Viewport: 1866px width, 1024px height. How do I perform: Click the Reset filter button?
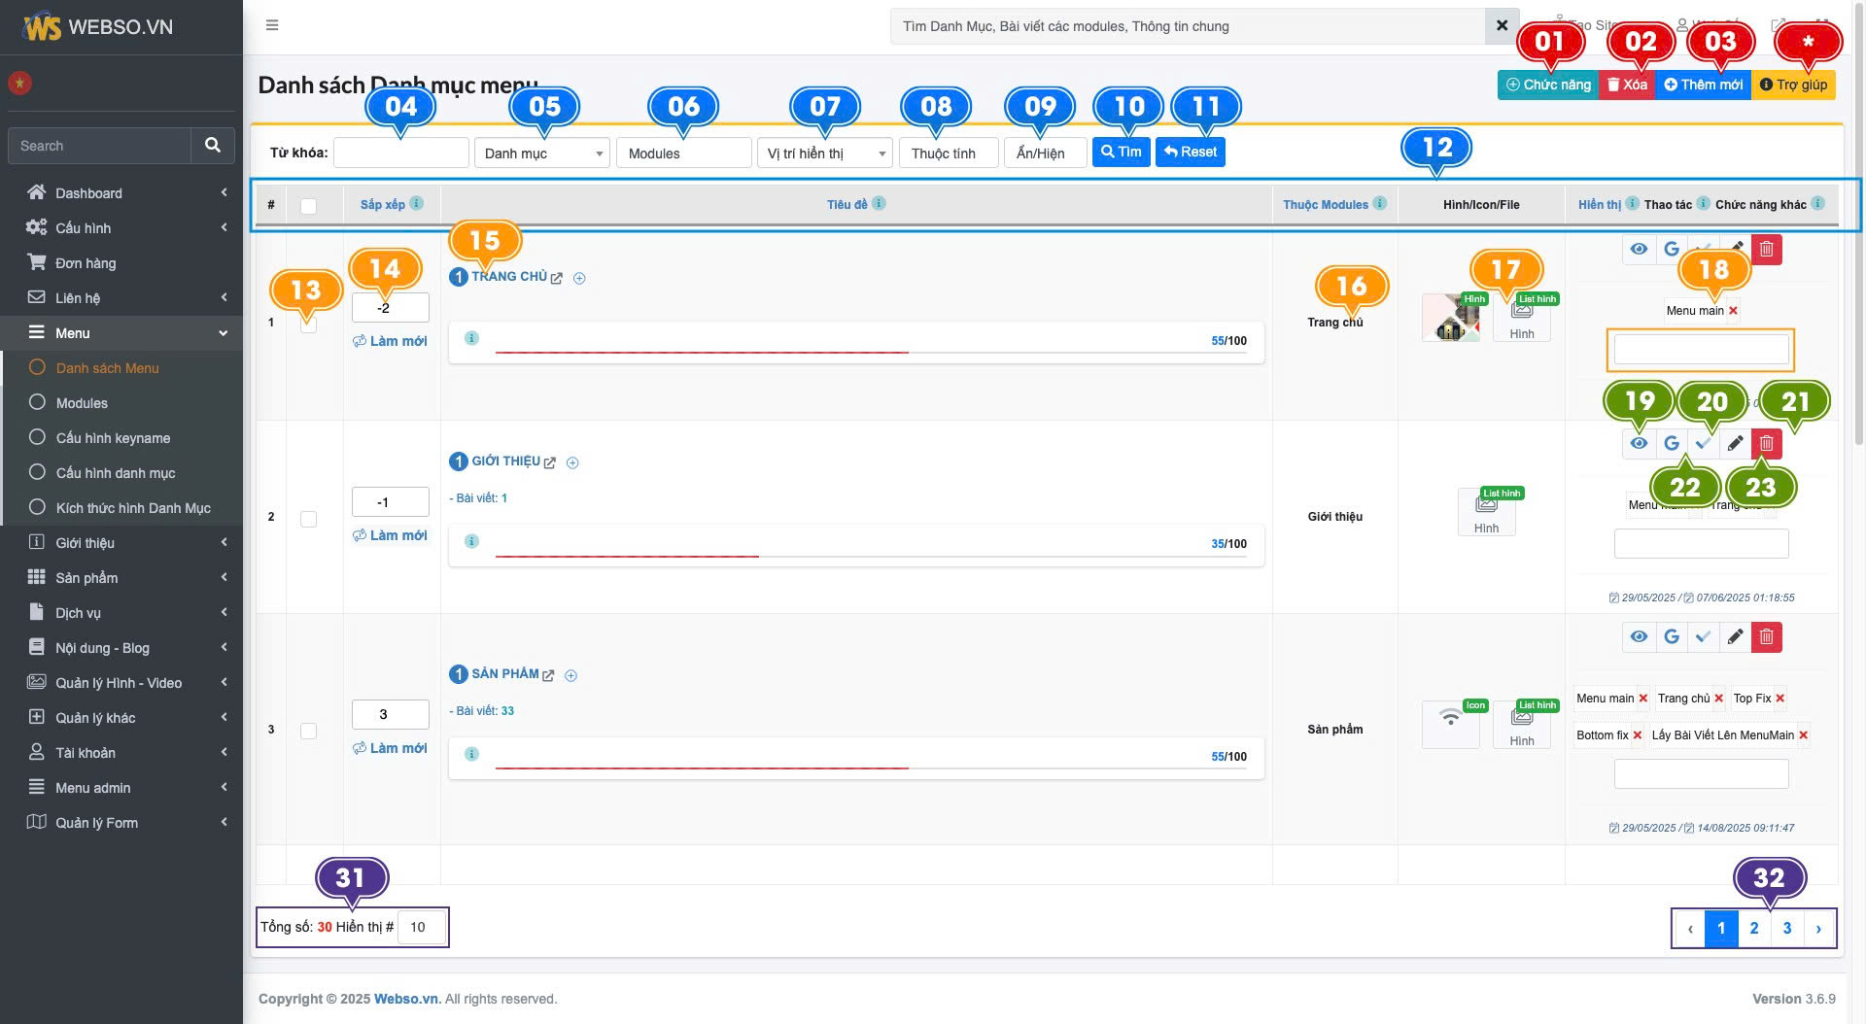tap(1190, 153)
